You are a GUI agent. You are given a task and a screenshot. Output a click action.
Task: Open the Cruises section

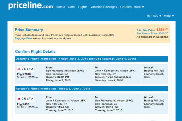tap(126, 7)
